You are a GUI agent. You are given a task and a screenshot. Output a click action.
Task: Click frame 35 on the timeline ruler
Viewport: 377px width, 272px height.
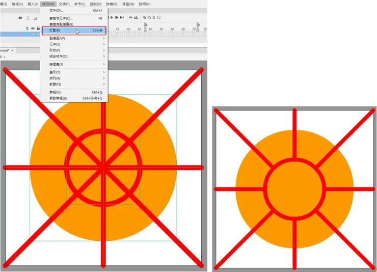click(117, 29)
